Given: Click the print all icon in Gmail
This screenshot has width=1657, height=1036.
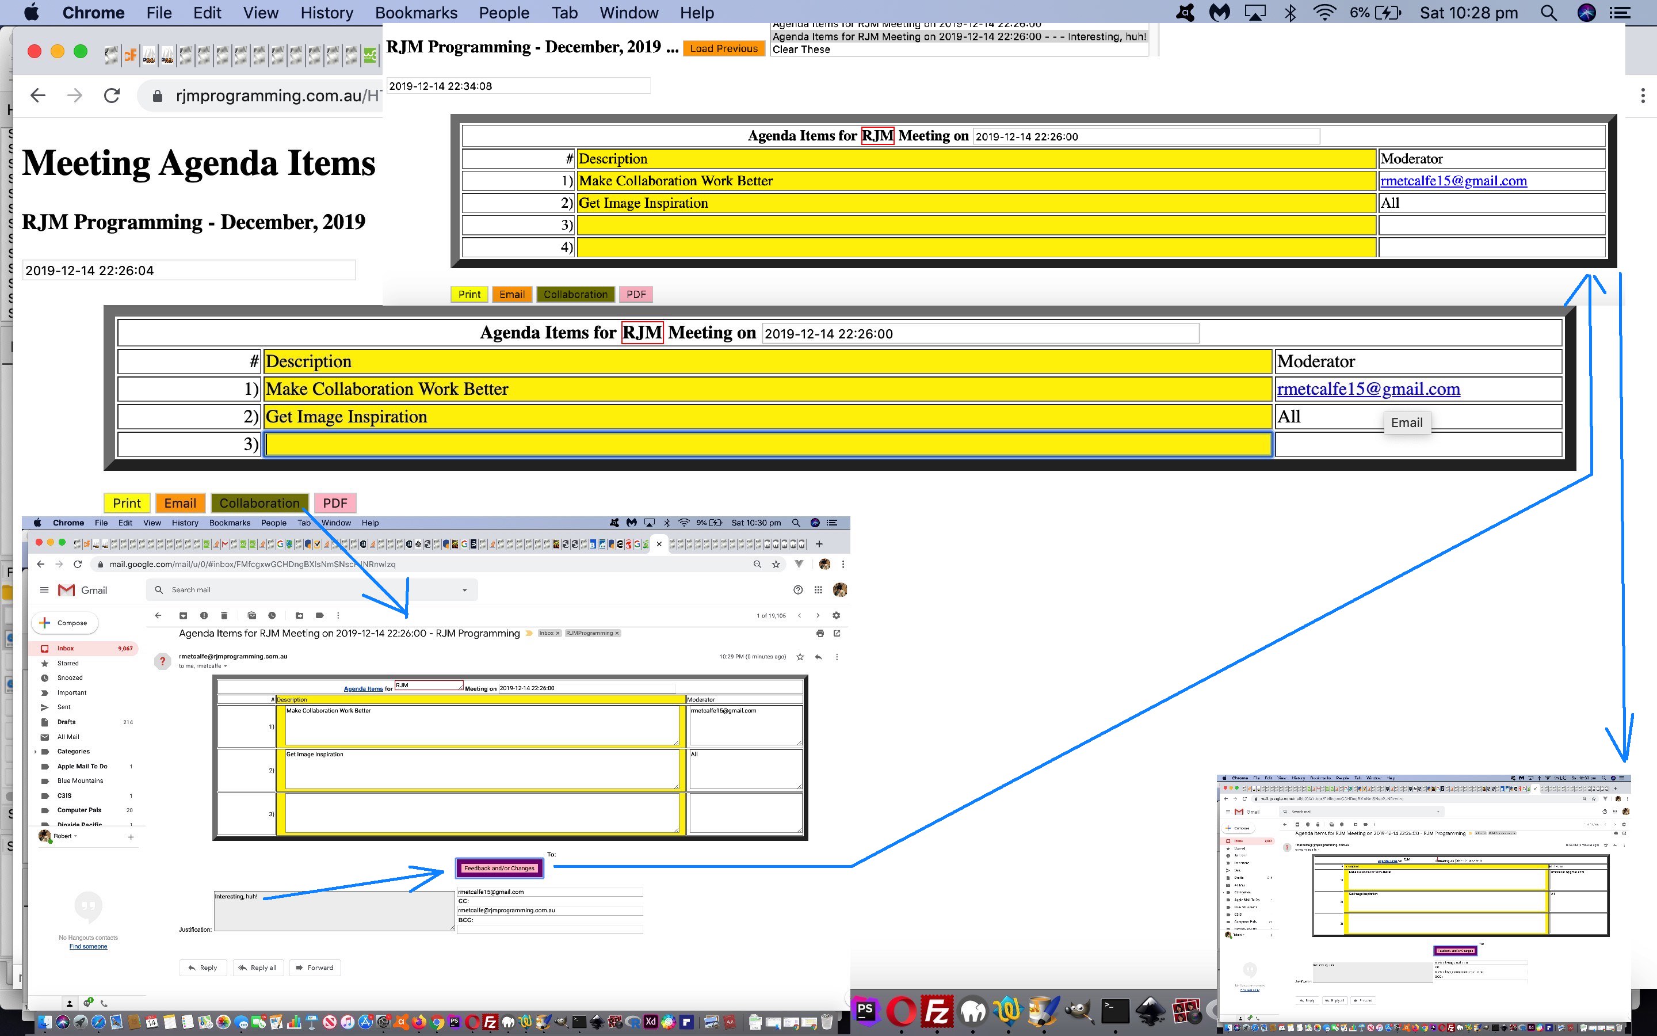Looking at the screenshot, I should coord(820,633).
